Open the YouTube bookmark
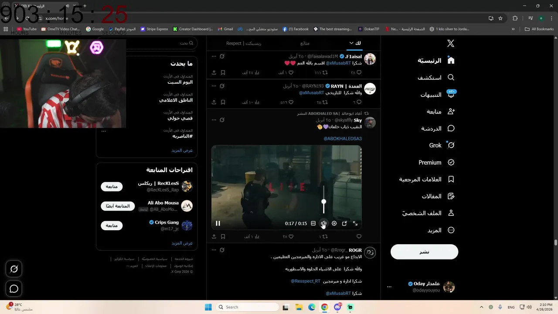The width and height of the screenshot is (558, 314). (27, 29)
